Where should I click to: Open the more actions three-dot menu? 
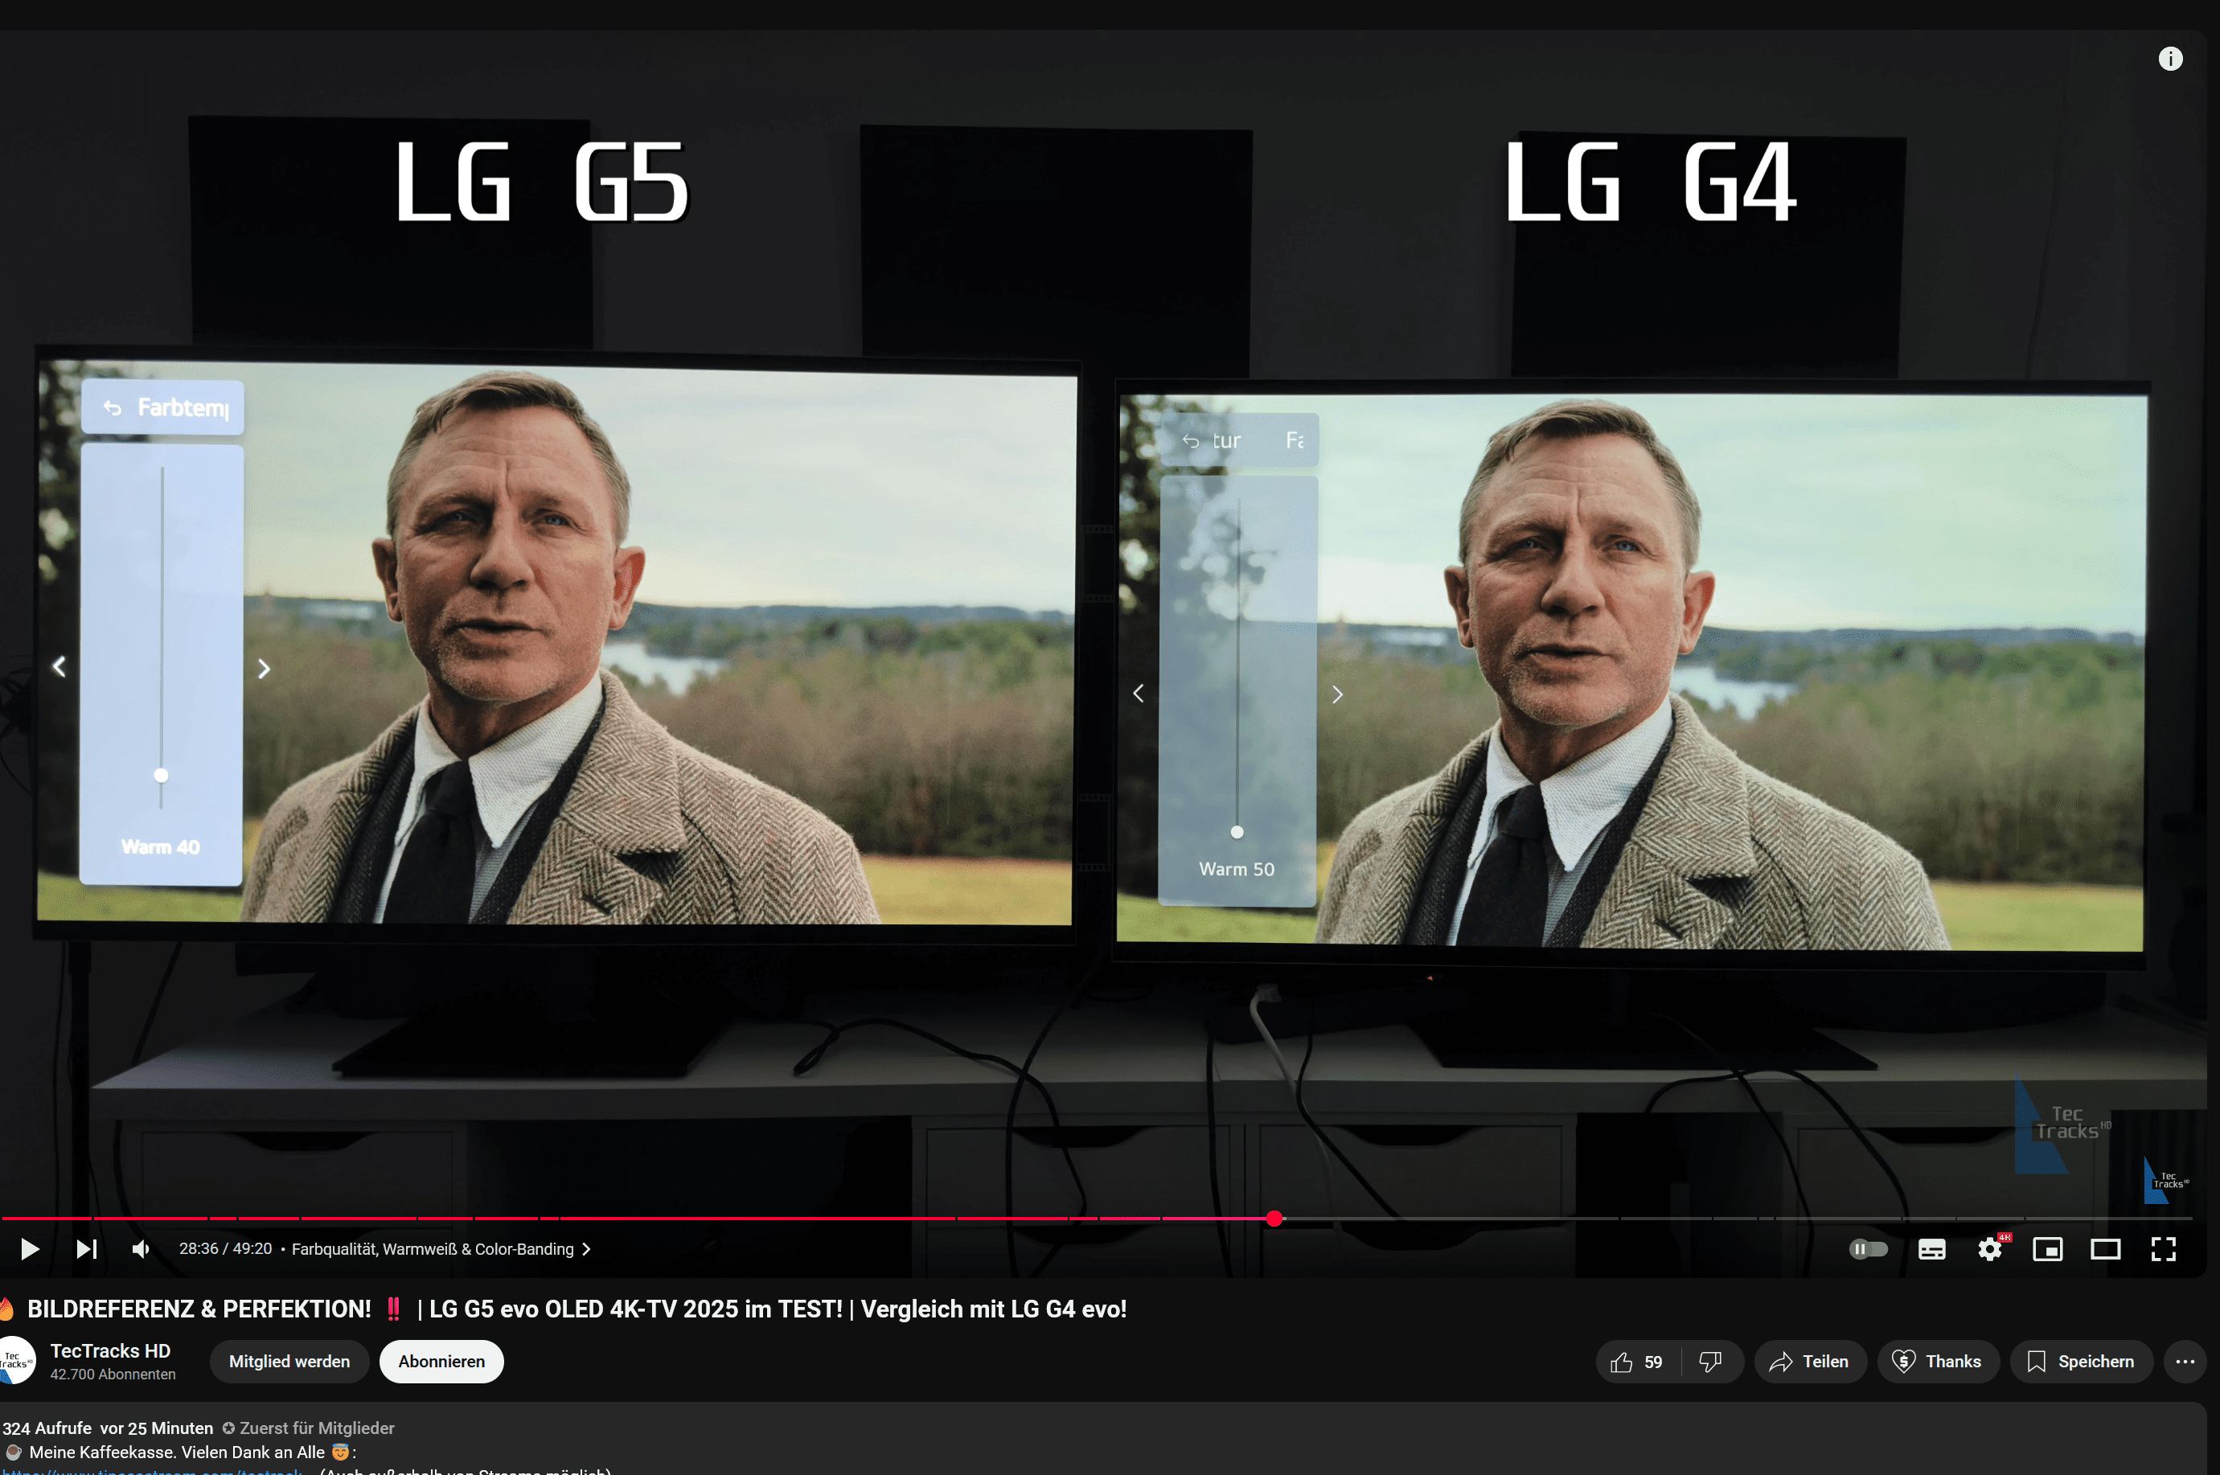[2185, 1362]
